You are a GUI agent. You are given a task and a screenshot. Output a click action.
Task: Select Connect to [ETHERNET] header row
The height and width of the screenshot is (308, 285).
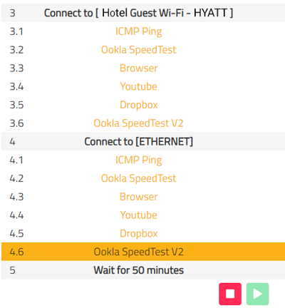143,141
